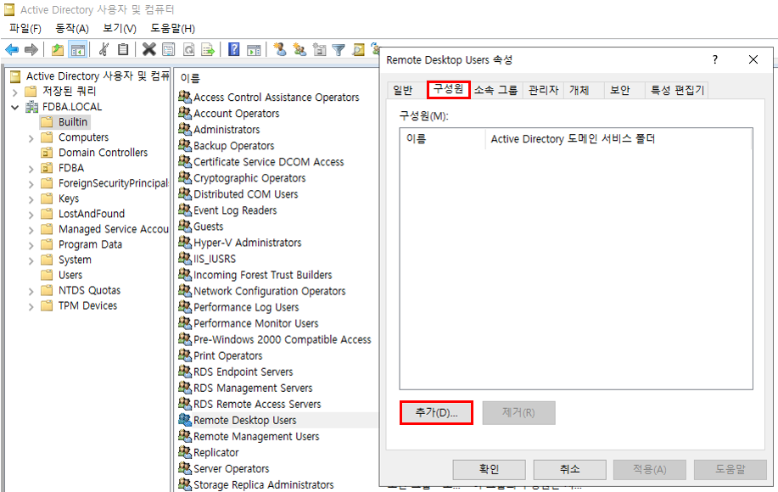The width and height of the screenshot is (778, 492).
Task: Switch to the 개체 tab
Action: pyautogui.click(x=579, y=90)
